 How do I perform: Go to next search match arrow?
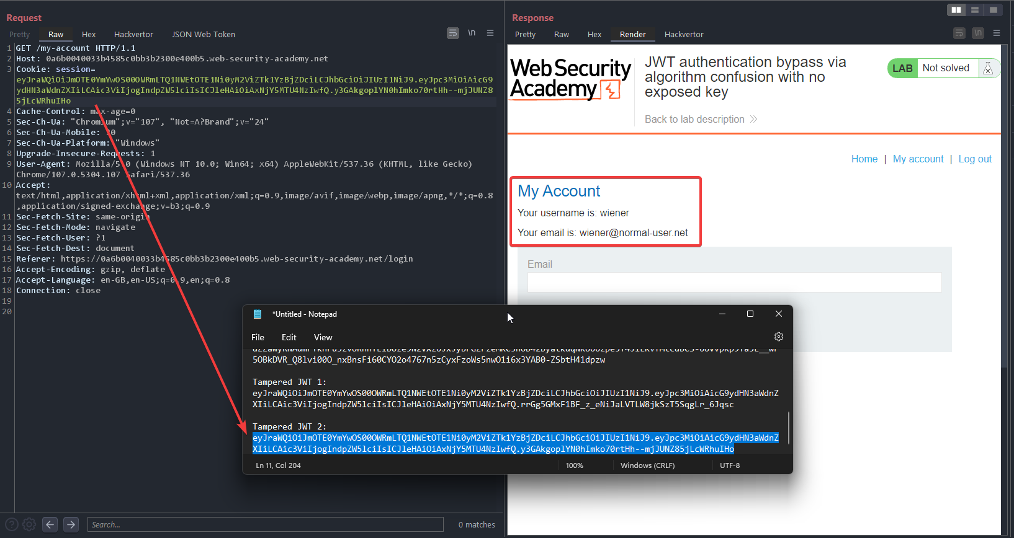[x=71, y=524]
